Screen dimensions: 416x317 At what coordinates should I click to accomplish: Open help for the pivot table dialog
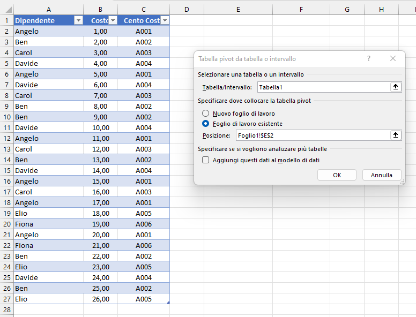369,58
